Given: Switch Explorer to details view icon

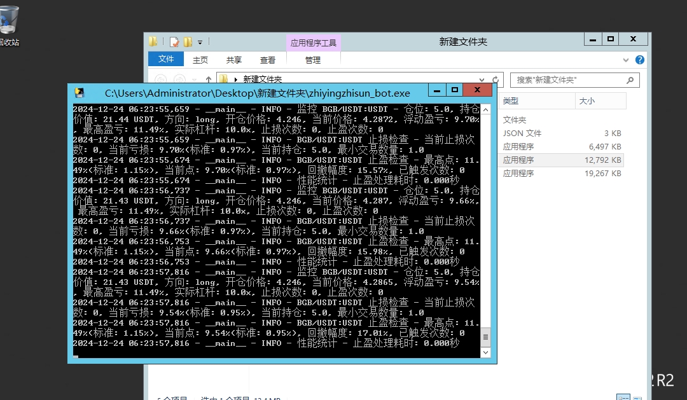Looking at the screenshot, I should [623, 397].
